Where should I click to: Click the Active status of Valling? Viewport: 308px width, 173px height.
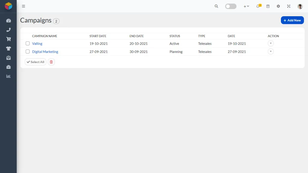174,44
